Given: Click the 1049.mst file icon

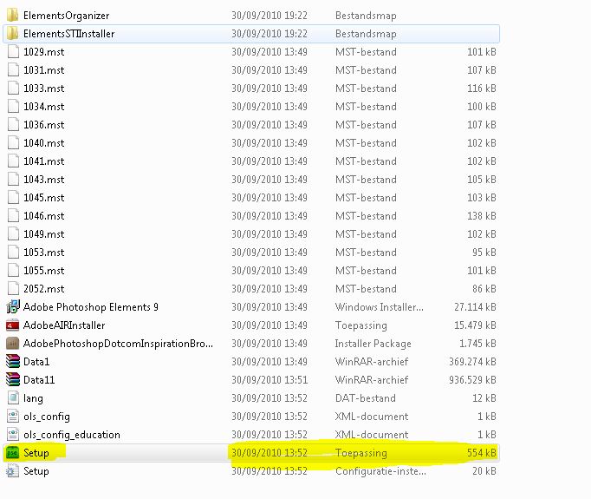Looking at the screenshot, I should (x=13, y=234).
